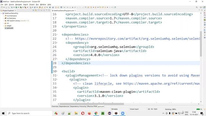This screenshot has height=116, width=206.
Task: Switch to the Dependency Hierarchy tab
Action: tap(78, 106)
